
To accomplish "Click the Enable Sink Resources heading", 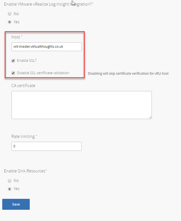I will [25, 171].
